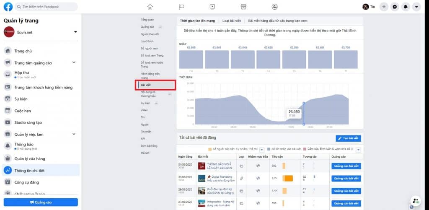Screen dimensions: 429x210
Task: Expand Trung tâm quảng cáo chevron
Action: click(x=74, y=63)
